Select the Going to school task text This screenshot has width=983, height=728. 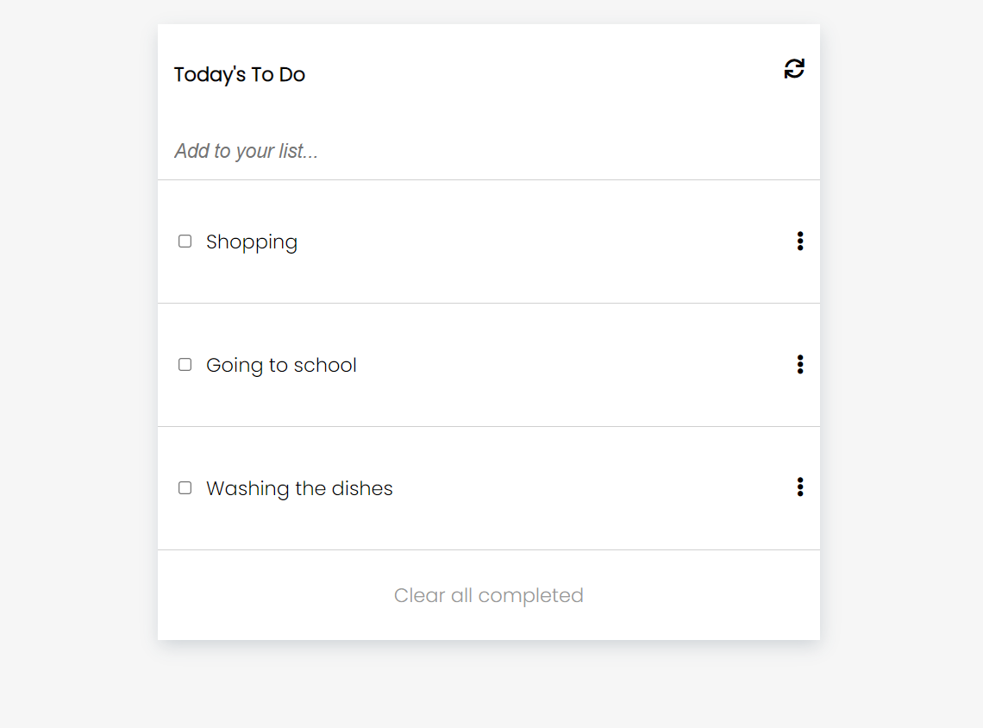click(x=281, y=366)
